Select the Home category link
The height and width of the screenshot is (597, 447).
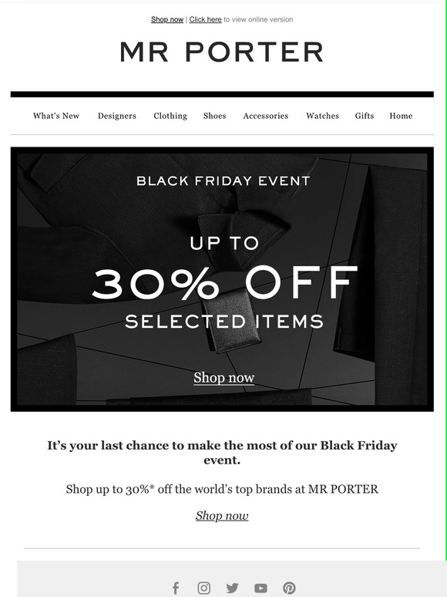tap(401, 116)
